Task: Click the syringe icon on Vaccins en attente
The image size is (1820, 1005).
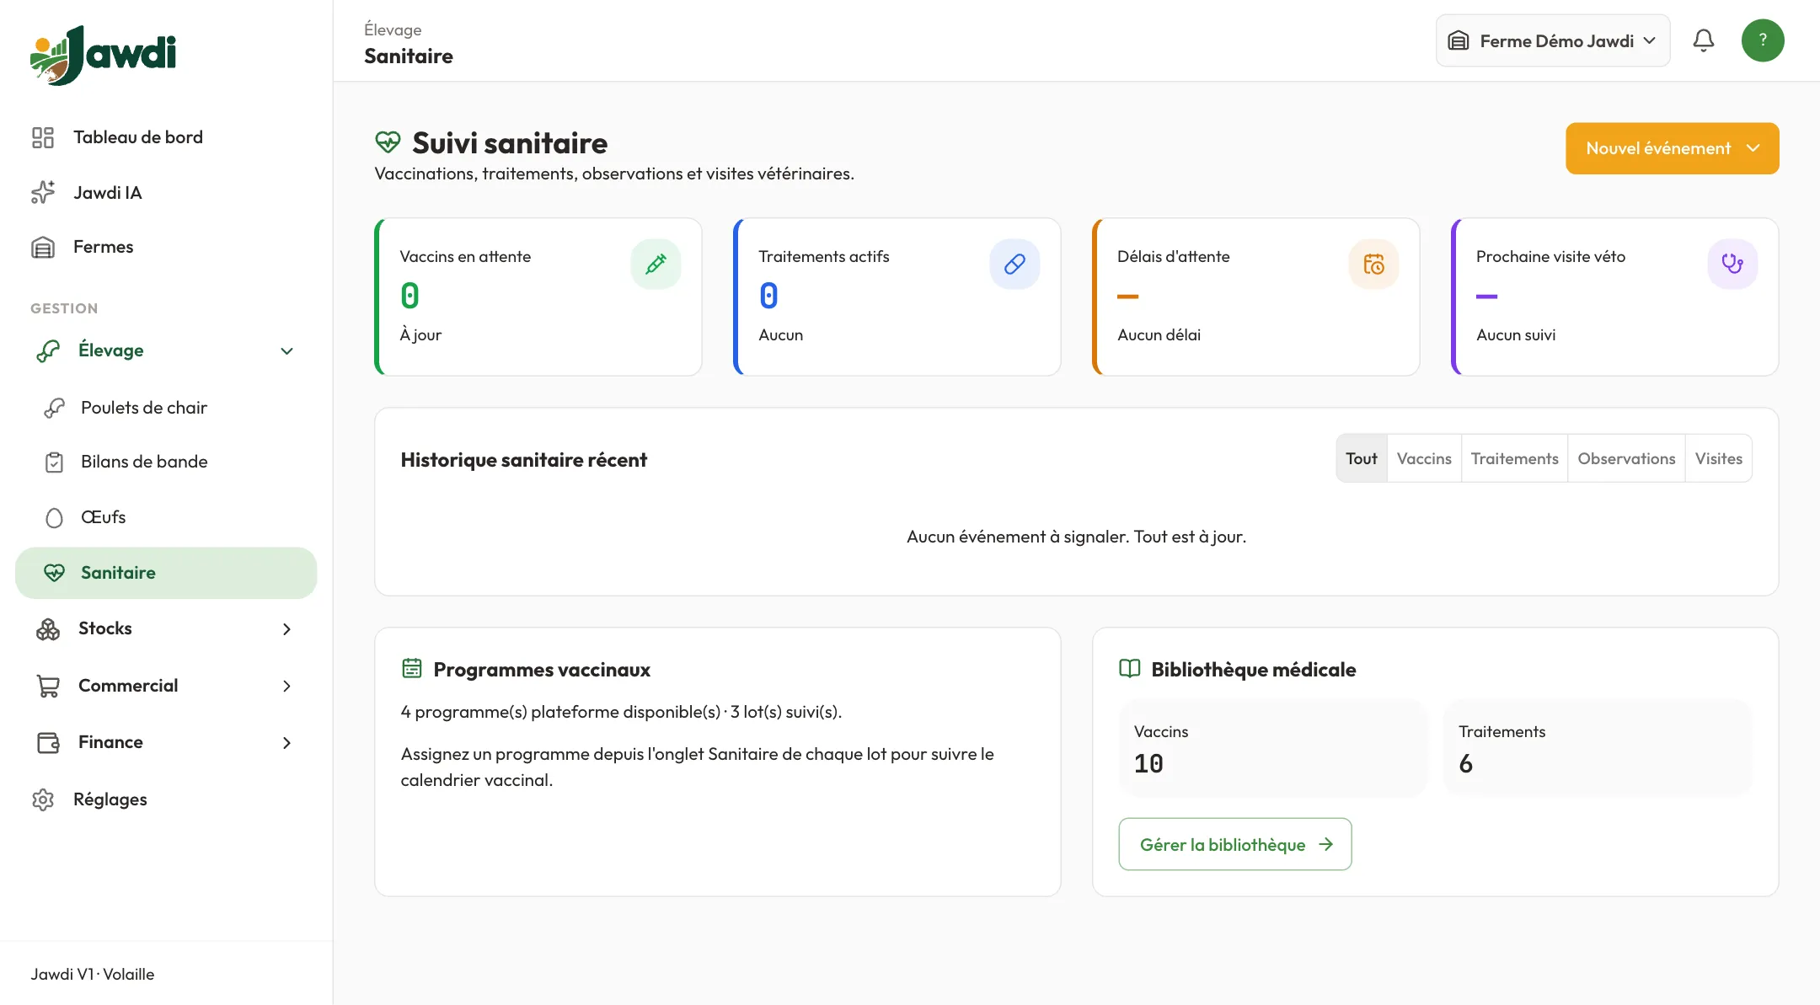Action: (656, 265)
